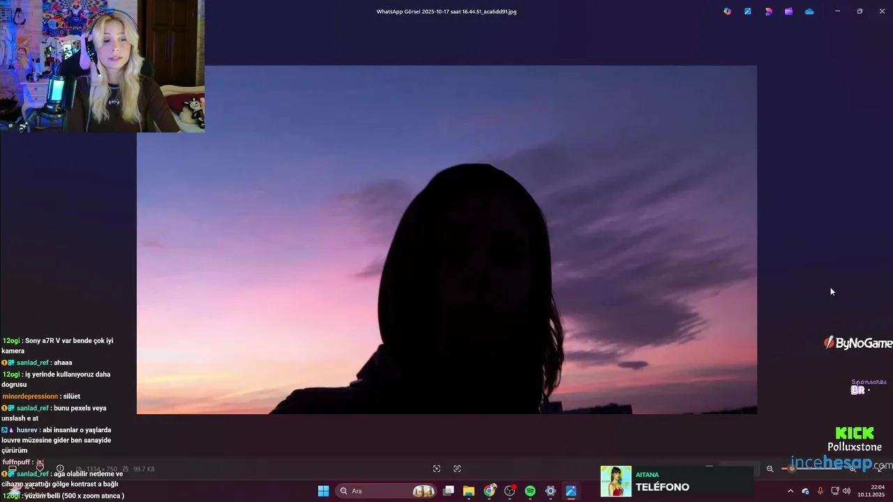
Task: Click chat username minordepressionn
Action: pyautogui.click(x=30, y=396)
